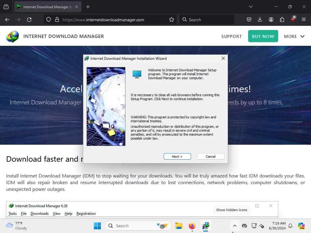Open File Explorer from the taskbar
311x233 pixels.
click(x=179, y=226)
